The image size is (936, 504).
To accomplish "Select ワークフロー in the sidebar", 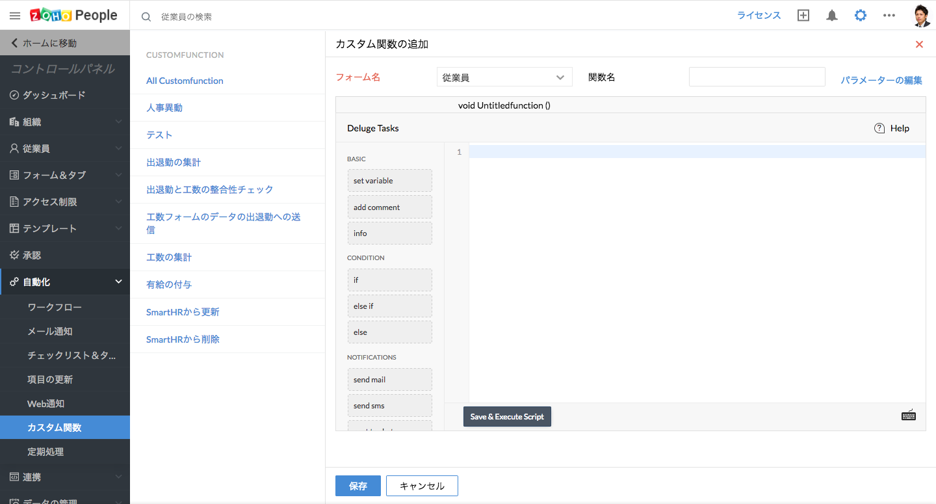I will click(55, 307).
